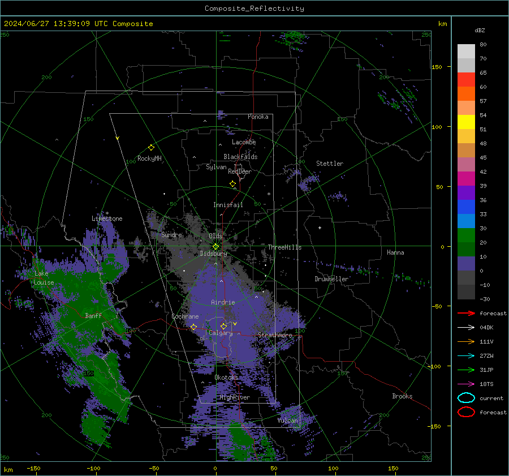Click the red forecast arrow in legend
The image size is (509, 476).
[466, 313]
